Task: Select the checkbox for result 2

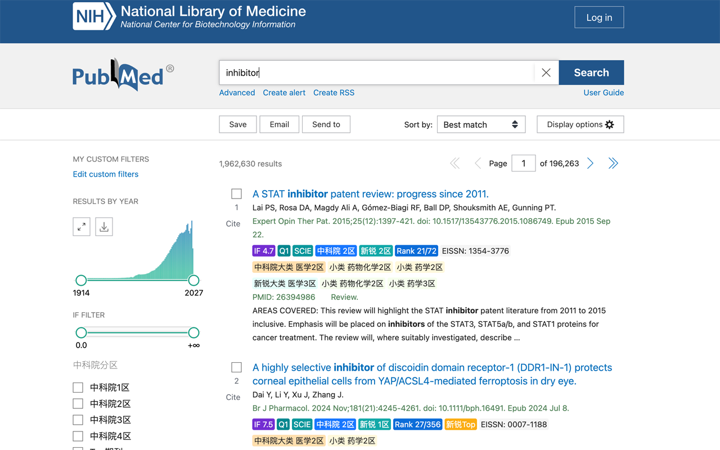Action: pyautogui.click(x=237, y=367)
